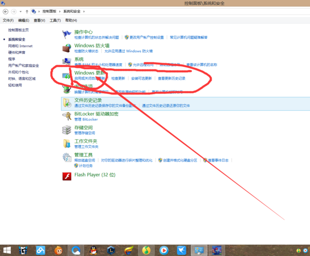Go up one level with up arrow
Screen dimensions: 310x256
[27, 12]
